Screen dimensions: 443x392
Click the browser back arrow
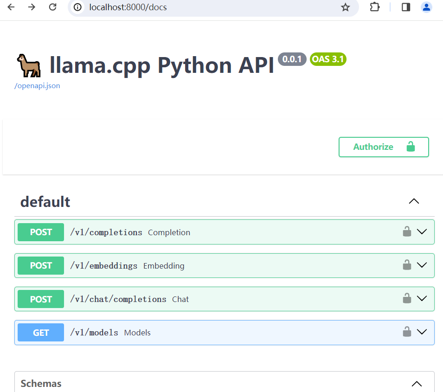11,7
